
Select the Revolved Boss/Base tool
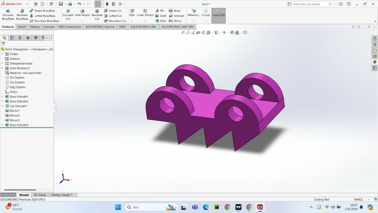coord(22,14)
